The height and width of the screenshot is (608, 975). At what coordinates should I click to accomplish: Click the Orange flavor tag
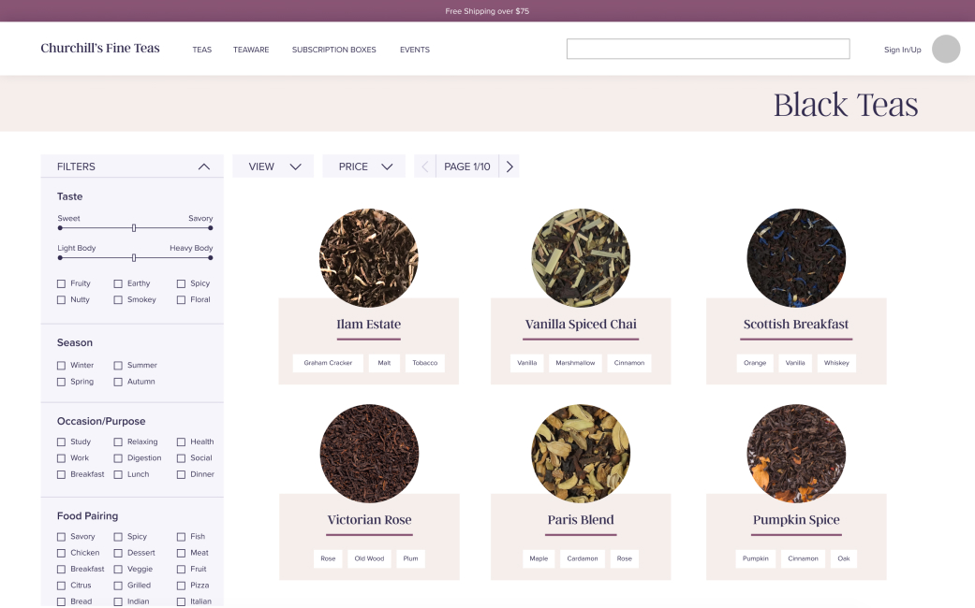point(755,363)
